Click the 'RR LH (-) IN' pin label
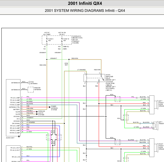Screen dimensions: 164x162 coord(16,157)
